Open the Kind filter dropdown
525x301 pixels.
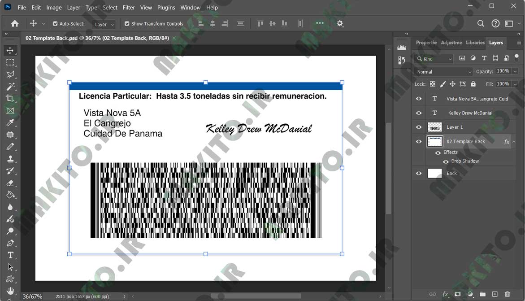[x=434, y=59]
